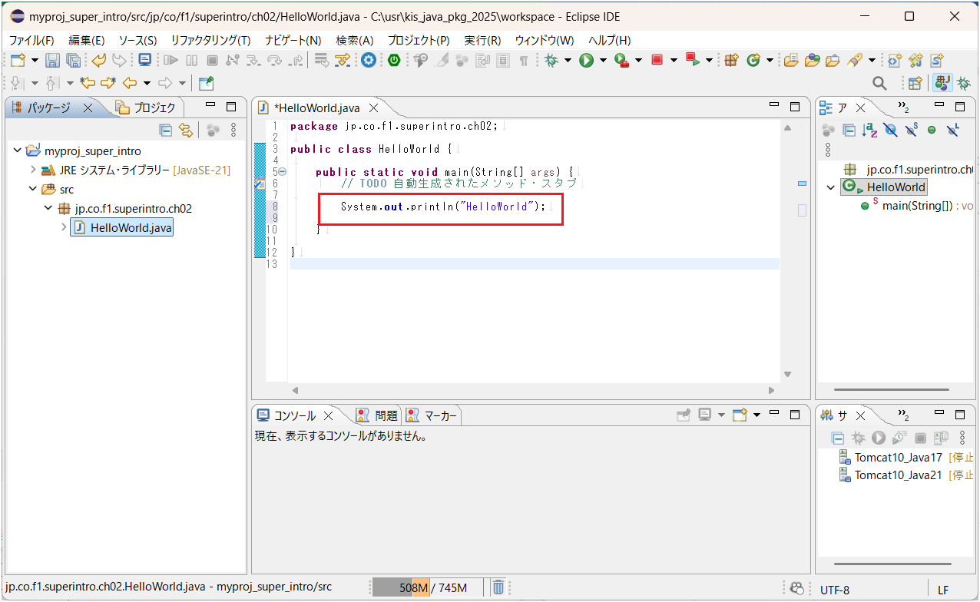Image resolution: width=980 pixels, height=602 pixels.
Task: Switch to the 問題 tab
Action: [x=379, y=415]
